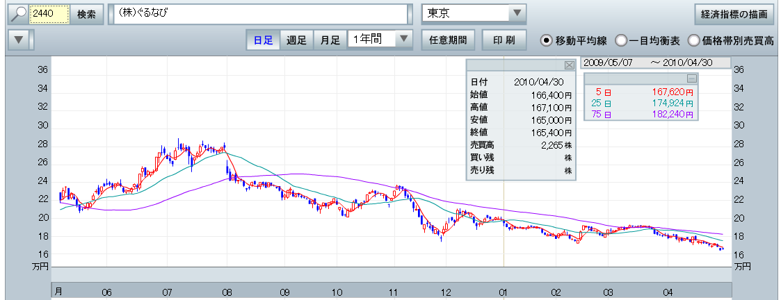Close the price details popup panel
781x300 pixels.
568,65
